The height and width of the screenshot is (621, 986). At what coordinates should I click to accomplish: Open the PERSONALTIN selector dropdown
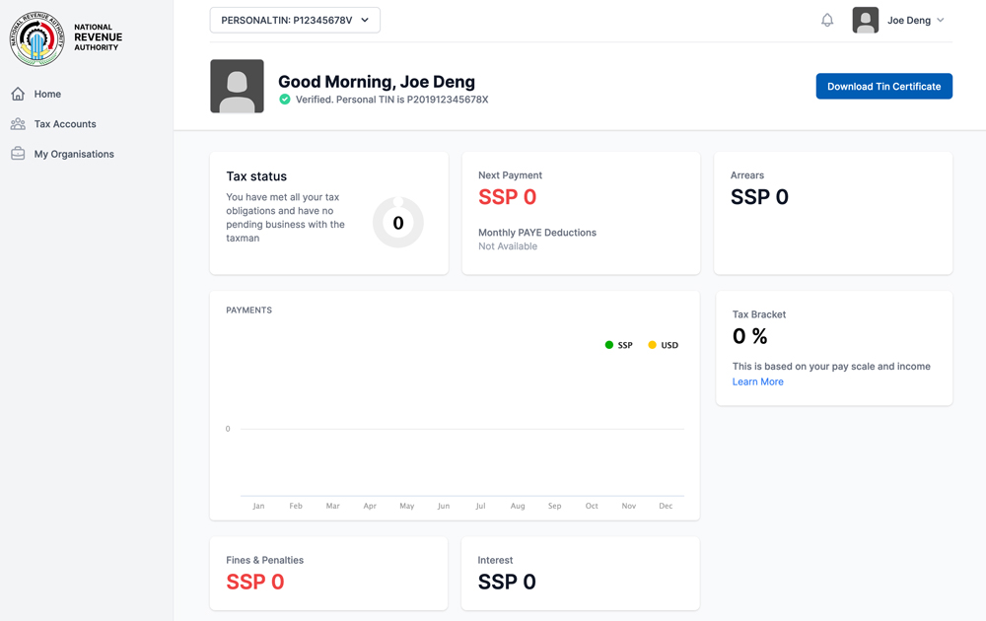(295, 21)
